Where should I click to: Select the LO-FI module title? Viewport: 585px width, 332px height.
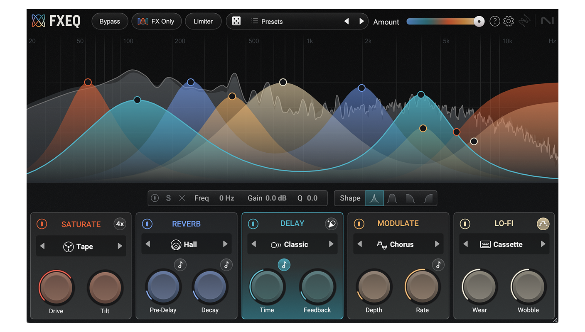pyautogui.click(x=504, y=224)
